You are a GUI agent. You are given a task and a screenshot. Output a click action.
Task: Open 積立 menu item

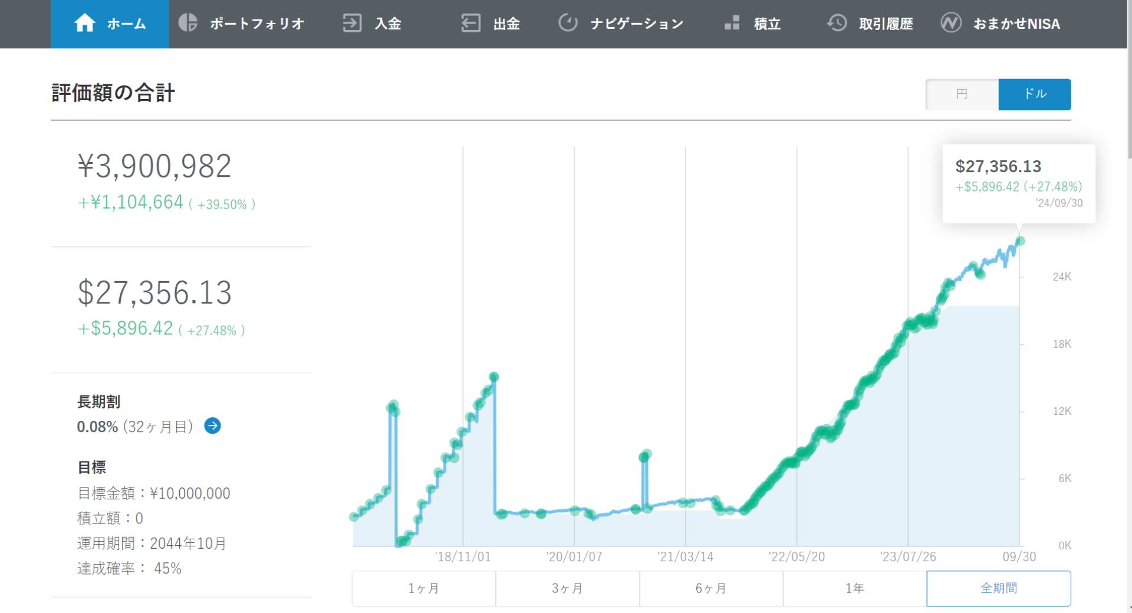[753, 24]
